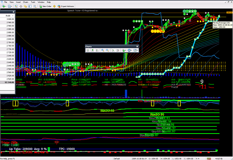Click the TPC: 19000 label
This screenshot has width=233, height=160.
[67, 149]
